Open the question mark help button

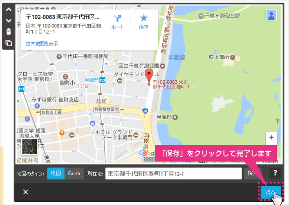coord(275,173)
